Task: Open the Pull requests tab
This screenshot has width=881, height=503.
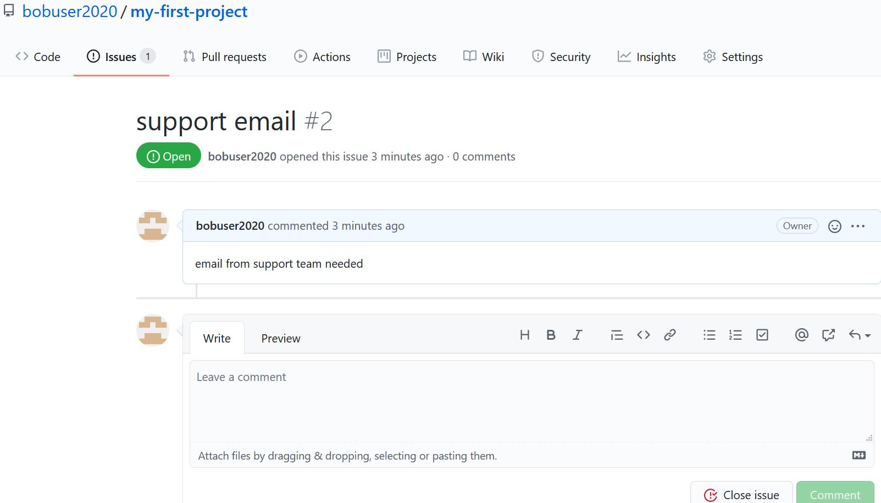Action: coord(225,57)
